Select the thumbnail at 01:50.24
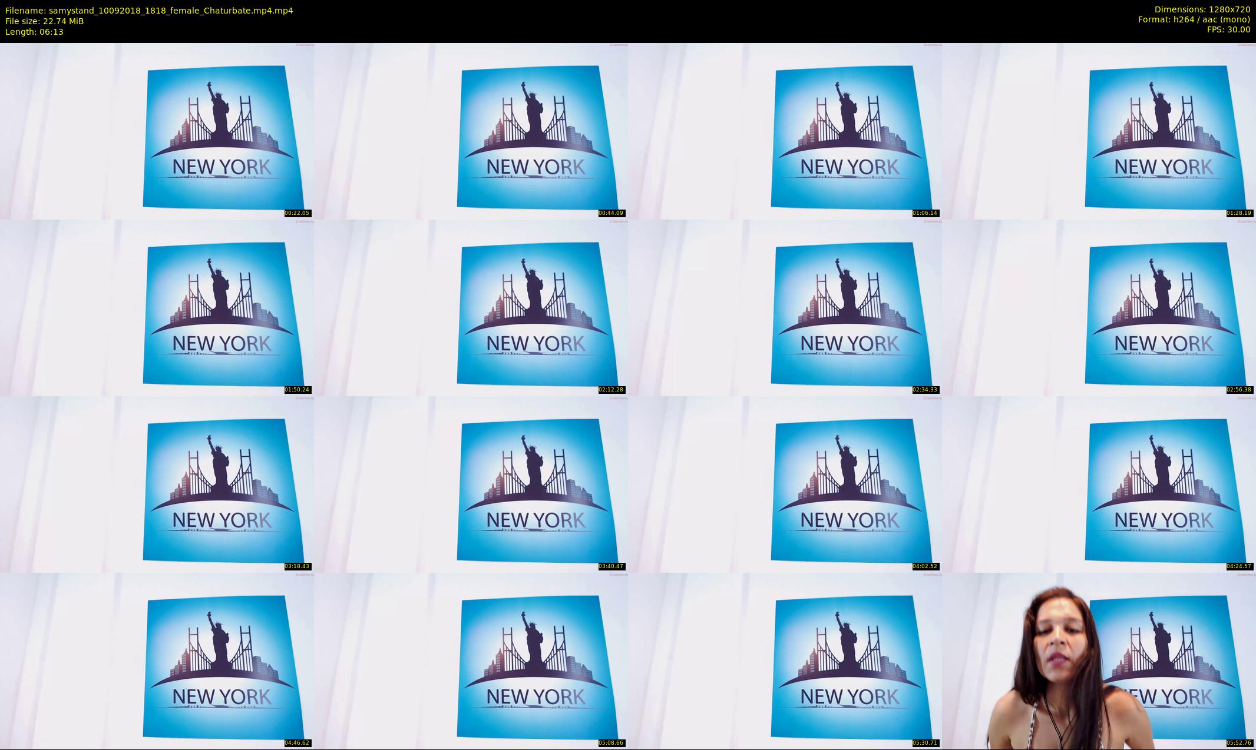The height and width of the screenshot is (750, 1256). (157, 307)
